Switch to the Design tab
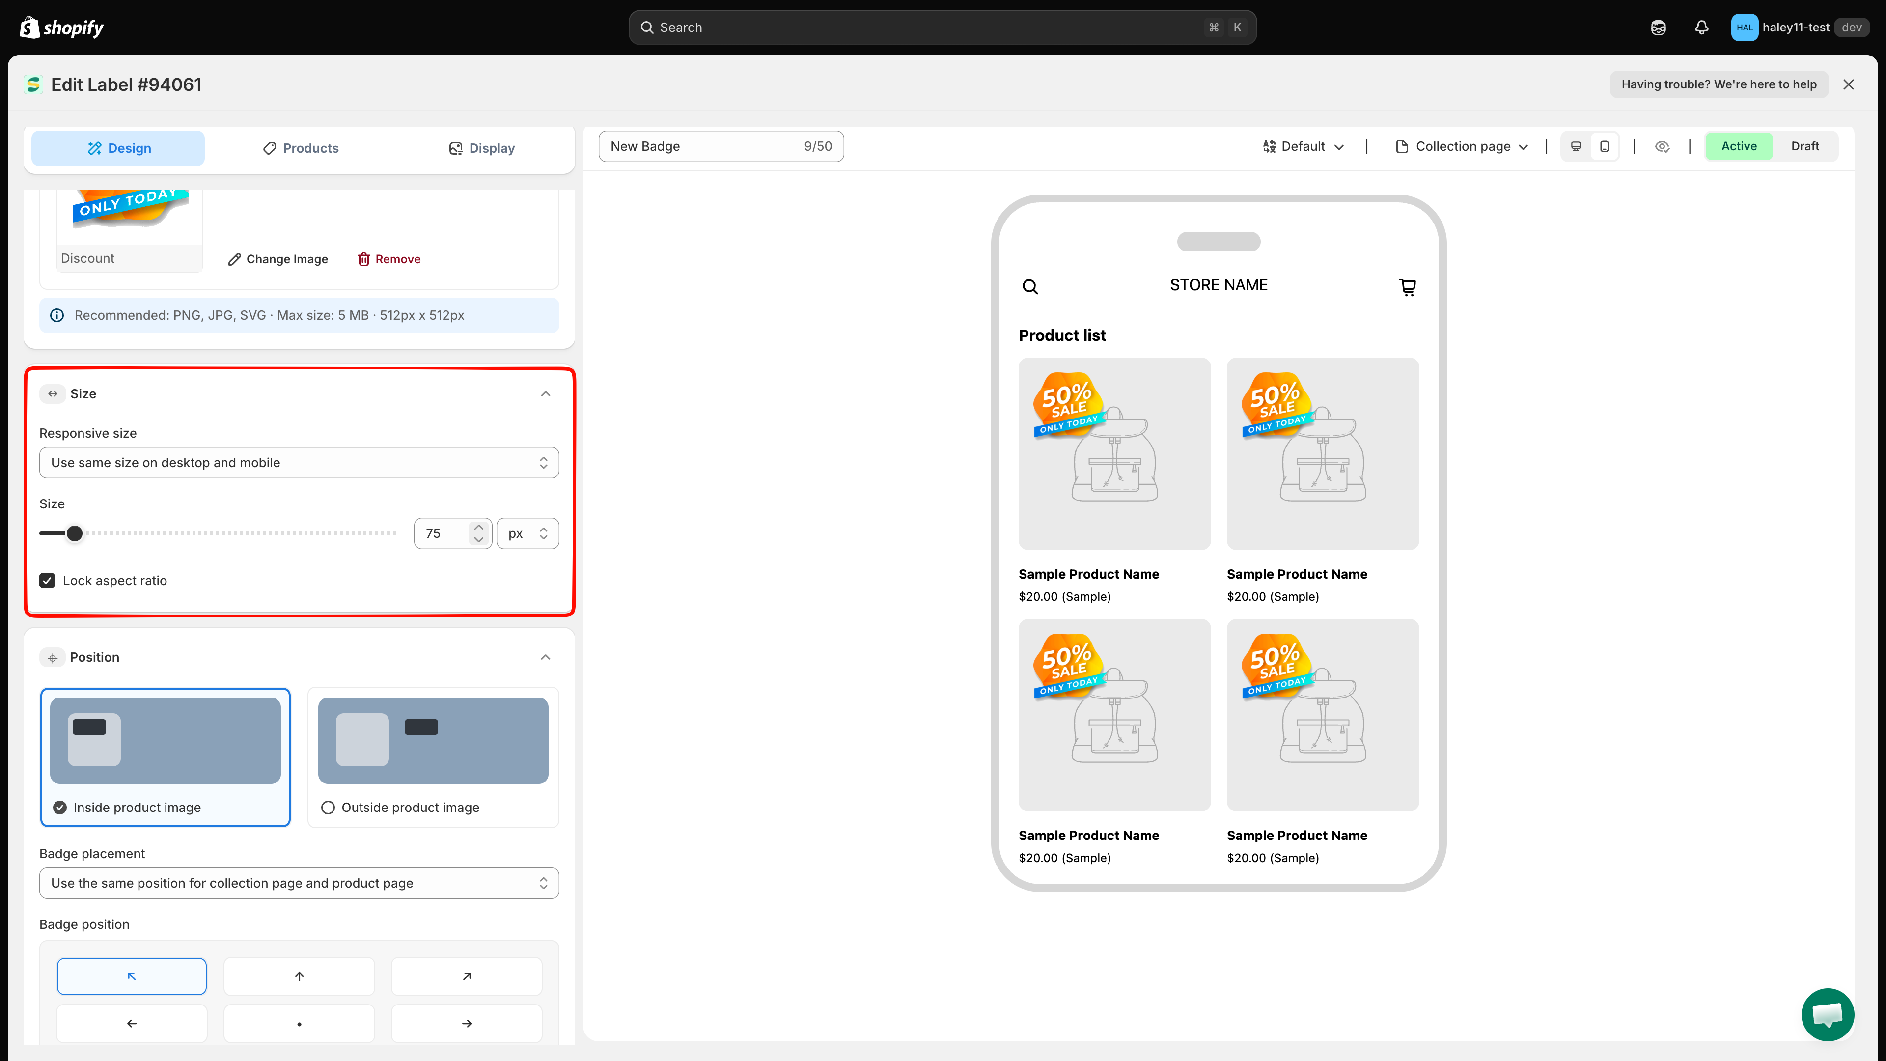The image size is (1886, 1061). coord(118,148)
